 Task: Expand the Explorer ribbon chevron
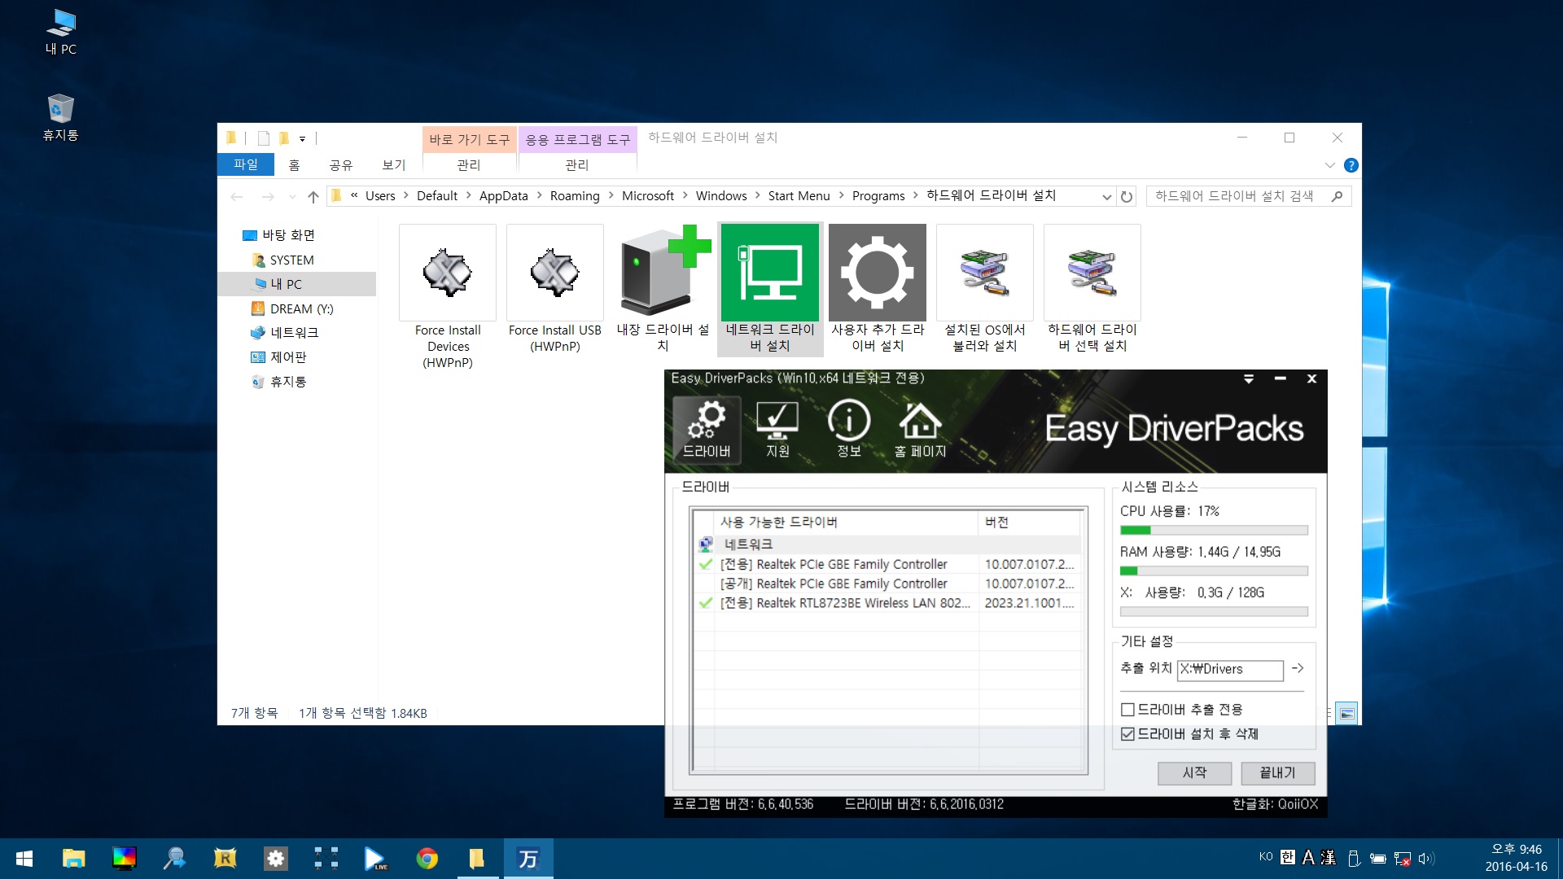tap(1329, 165)
